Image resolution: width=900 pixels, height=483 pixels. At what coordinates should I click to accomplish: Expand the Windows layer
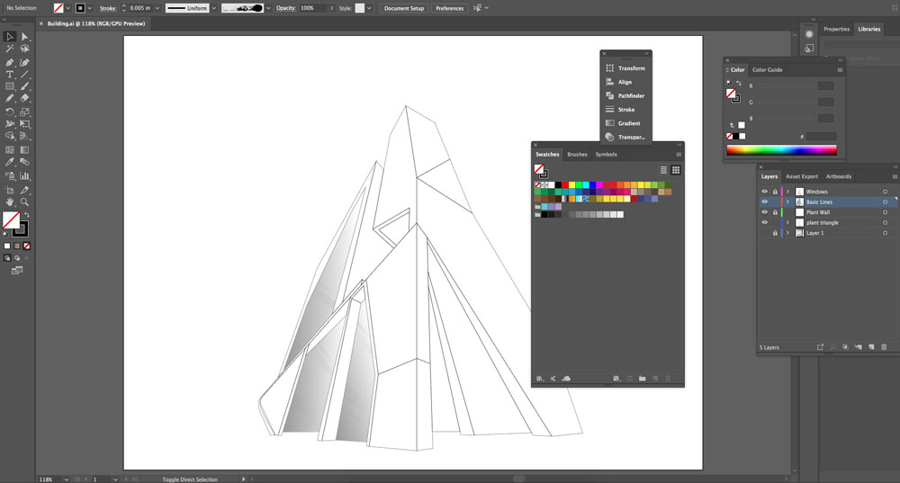[x=787, y=192]
